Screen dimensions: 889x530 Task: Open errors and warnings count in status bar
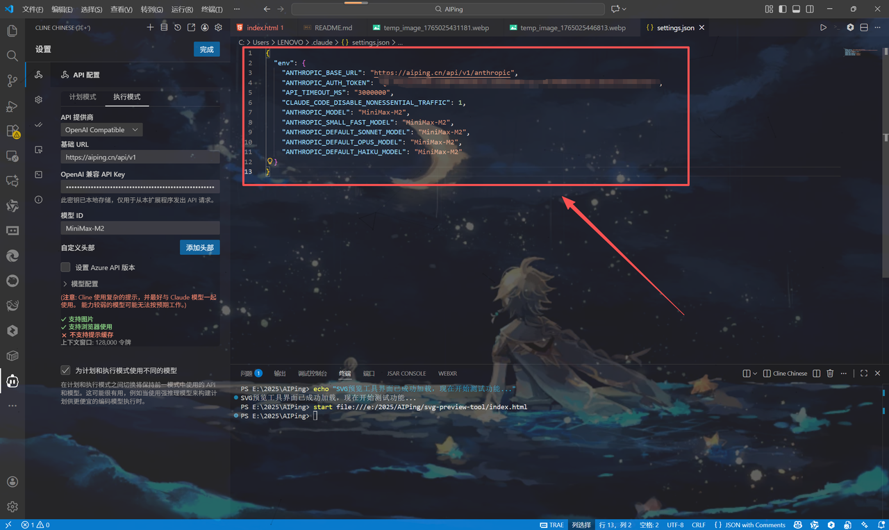click(x=35, y=525)
